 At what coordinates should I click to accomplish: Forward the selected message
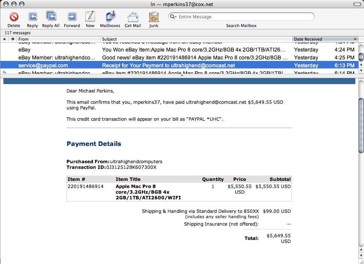click(x=72, y=17)
